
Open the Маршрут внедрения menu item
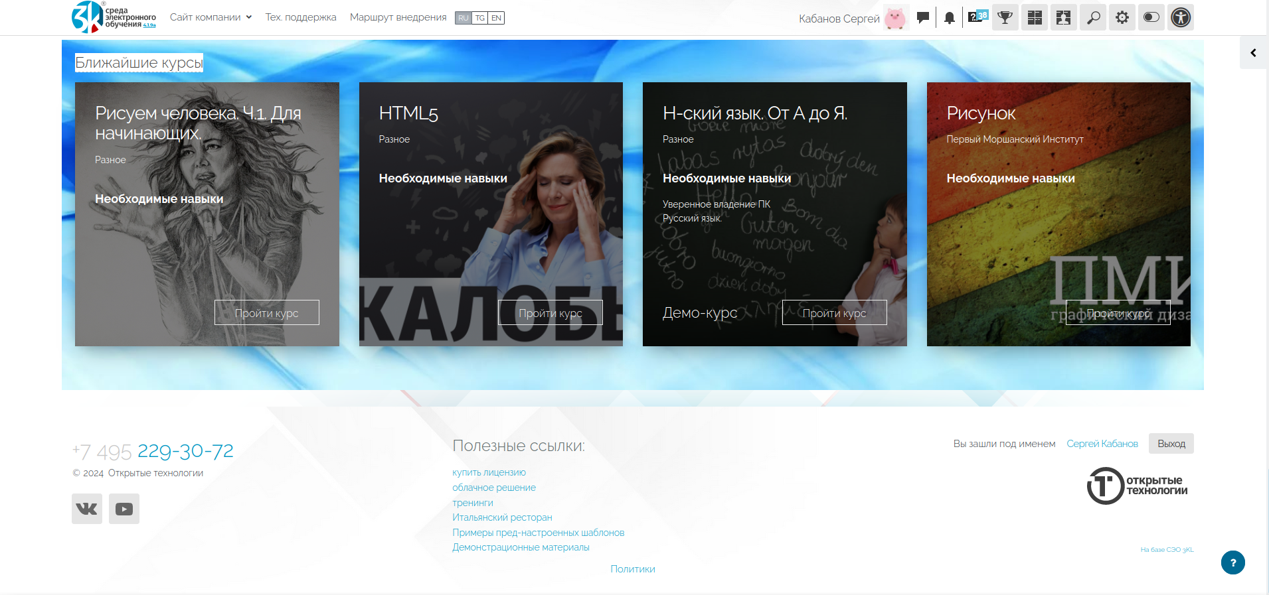pos(398,17)
